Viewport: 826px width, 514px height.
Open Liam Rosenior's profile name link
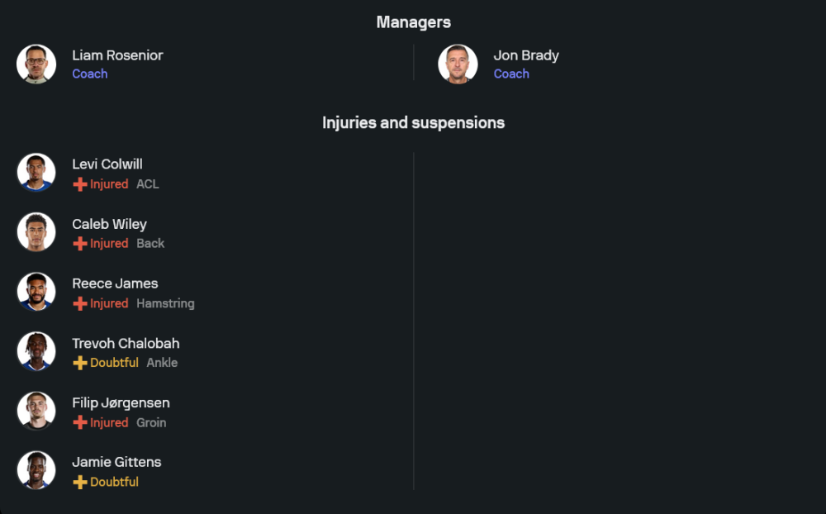pos(117,55)
